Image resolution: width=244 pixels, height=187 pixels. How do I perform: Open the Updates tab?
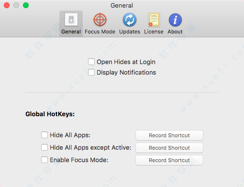[x=130, y=23]
